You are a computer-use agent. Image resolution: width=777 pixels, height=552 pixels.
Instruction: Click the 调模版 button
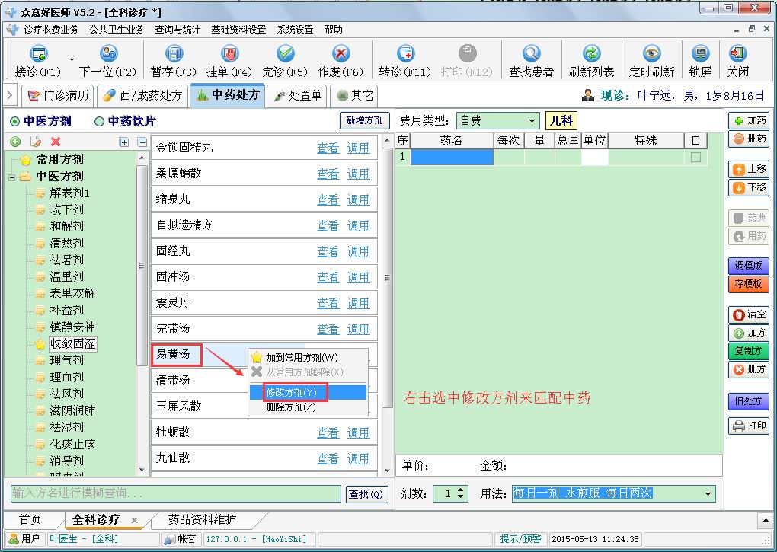tap(748, 266)
